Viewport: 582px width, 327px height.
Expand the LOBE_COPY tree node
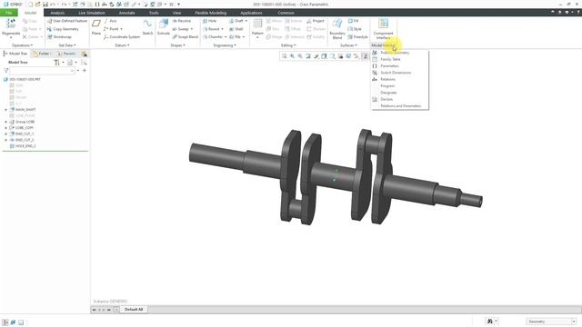(6, 127)
